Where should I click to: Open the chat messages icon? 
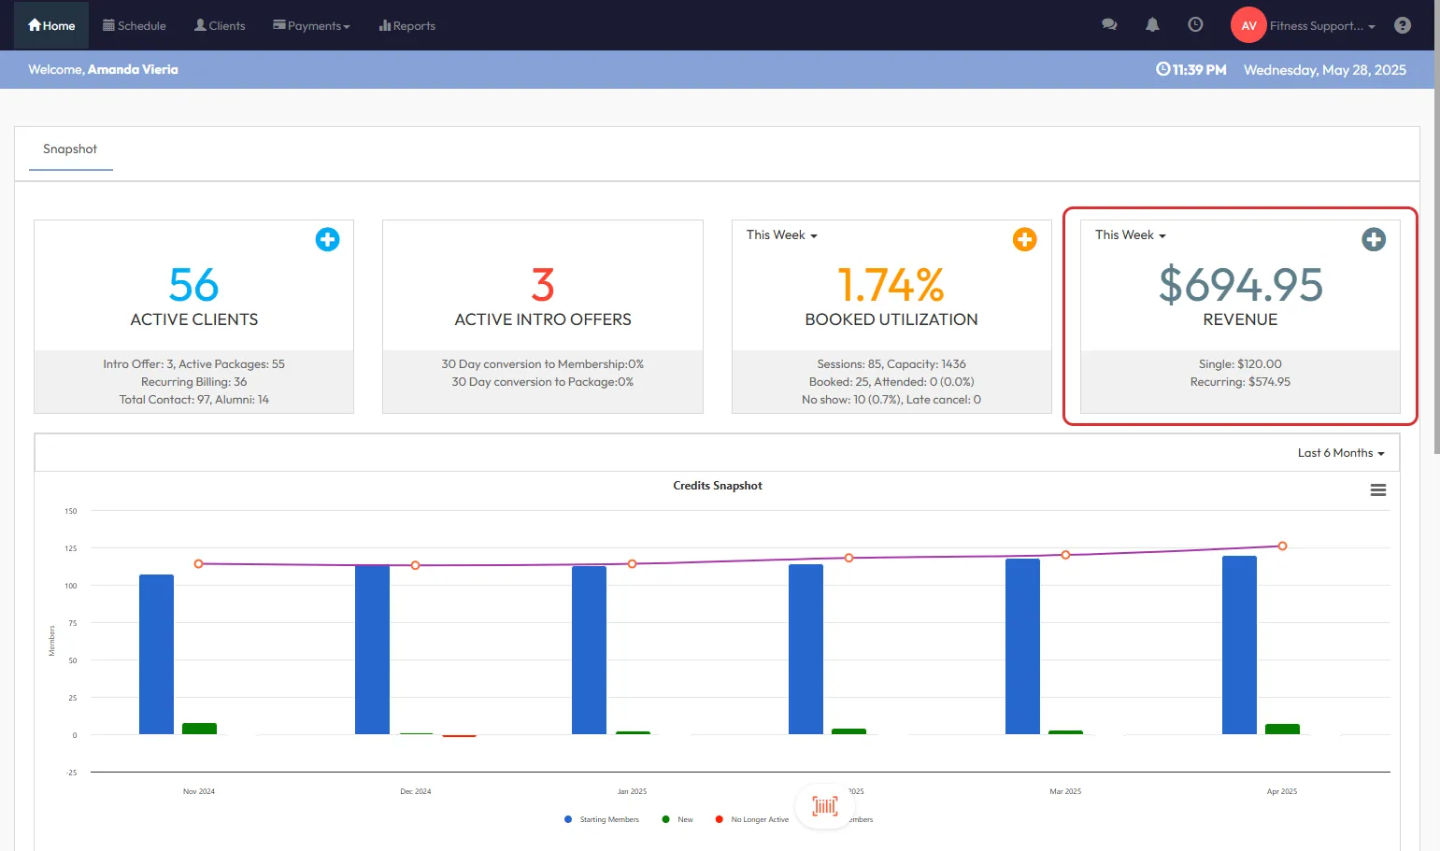1109,25
